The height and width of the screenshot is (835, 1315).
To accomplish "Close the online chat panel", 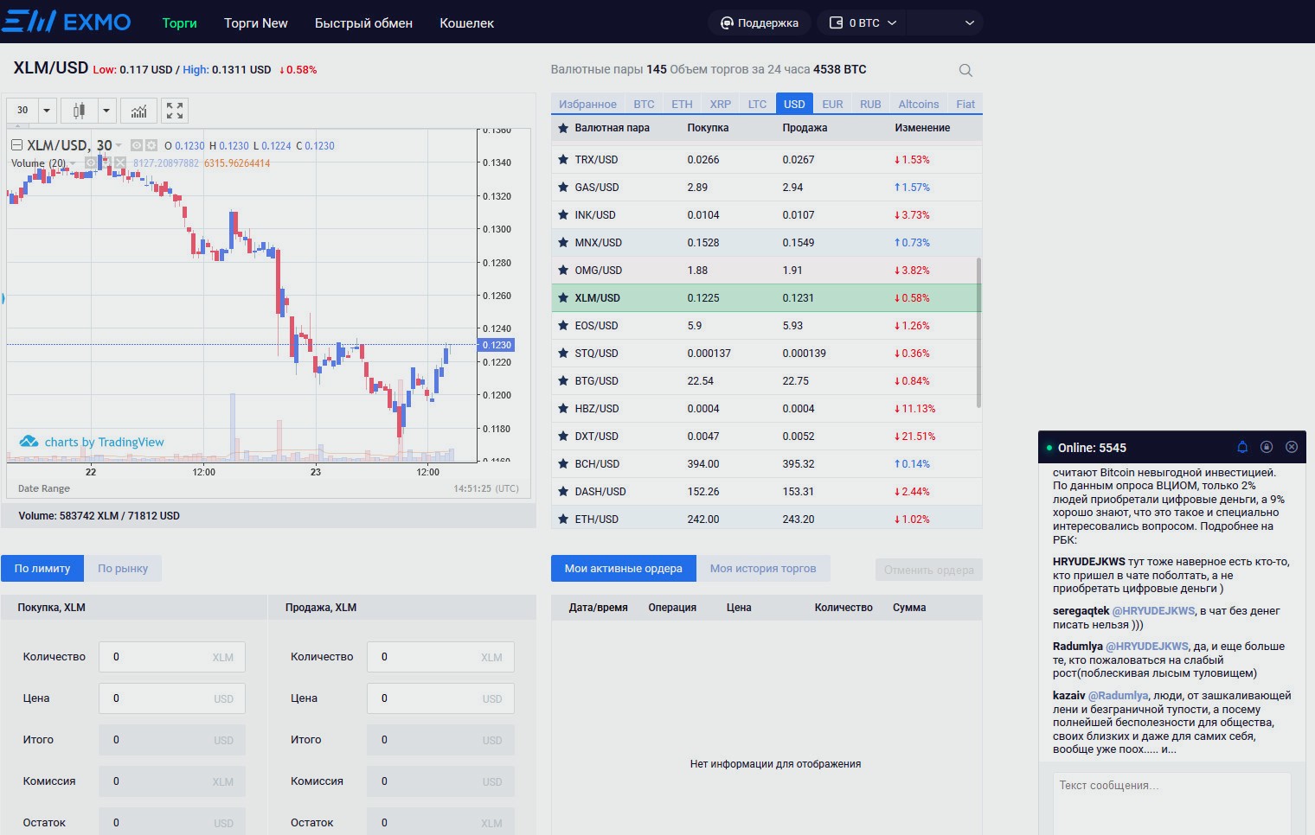I will tap(1292, 447).
